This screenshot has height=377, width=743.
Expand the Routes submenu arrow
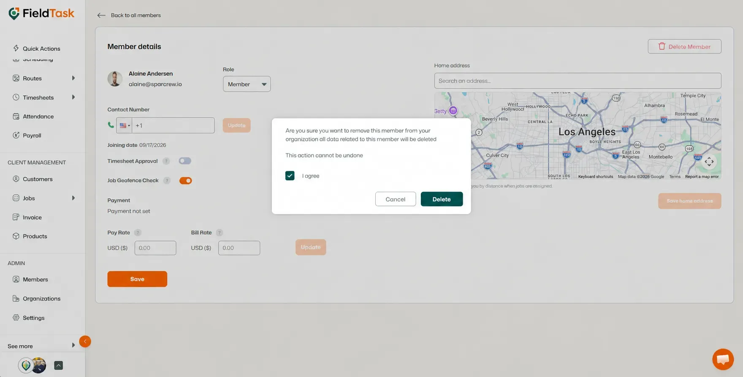[73, 78]
